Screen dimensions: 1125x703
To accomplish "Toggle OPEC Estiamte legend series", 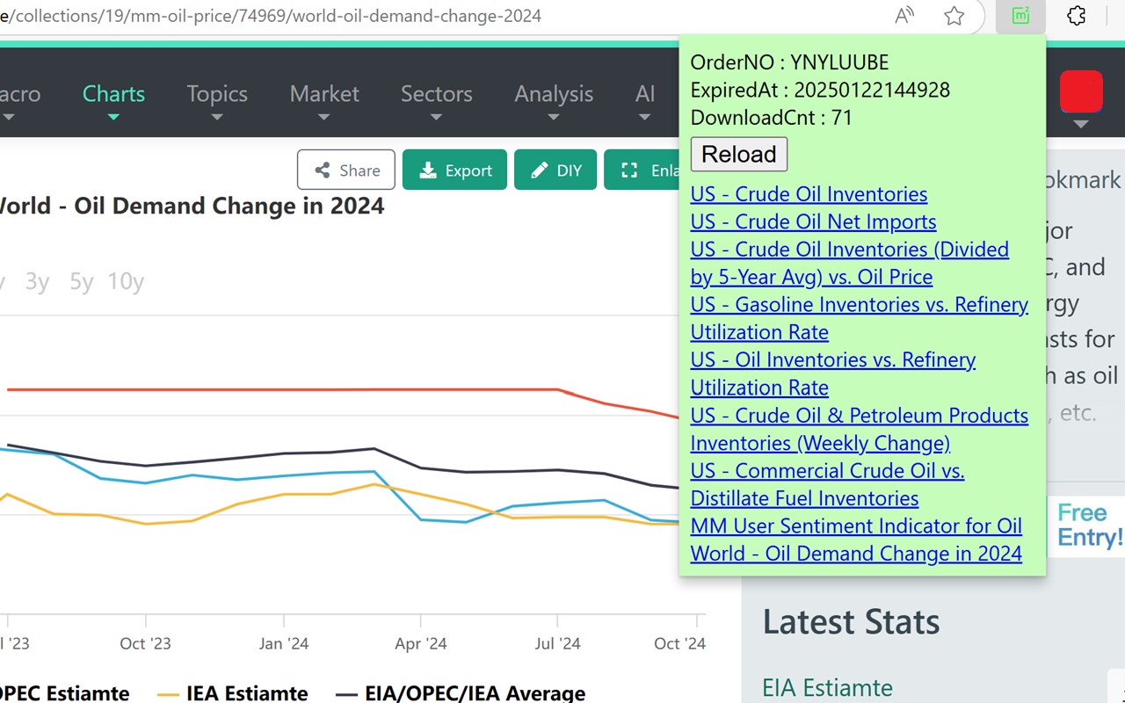I will 64,693.
